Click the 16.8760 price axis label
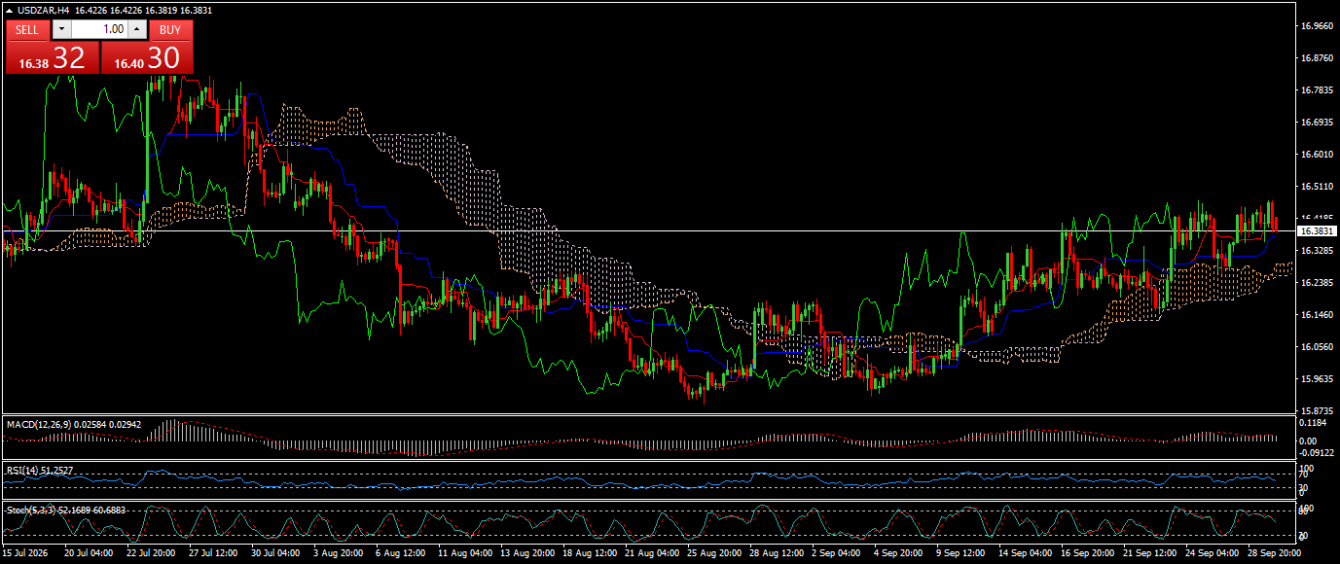Screen dimensions: 1340x564 pyautogui.click(x=1317, y=58)
